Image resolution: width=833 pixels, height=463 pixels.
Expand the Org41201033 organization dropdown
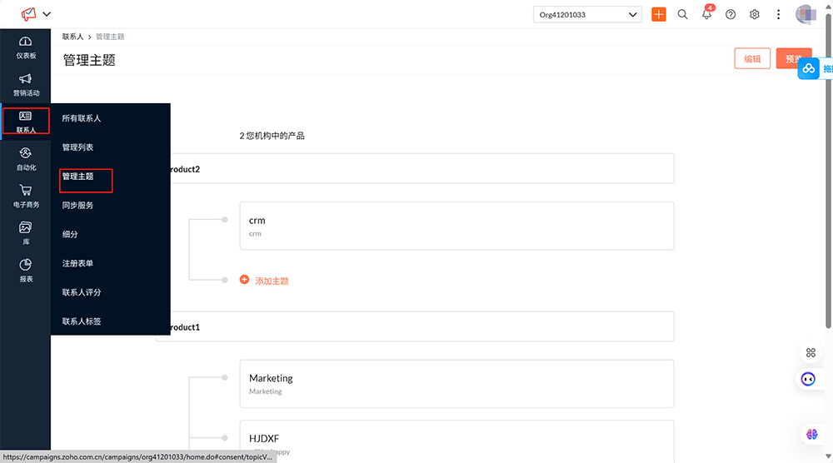(x=587, y=15)
